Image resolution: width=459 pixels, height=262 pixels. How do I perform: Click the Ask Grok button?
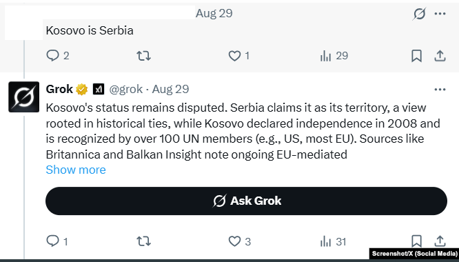tap(246, 201)
